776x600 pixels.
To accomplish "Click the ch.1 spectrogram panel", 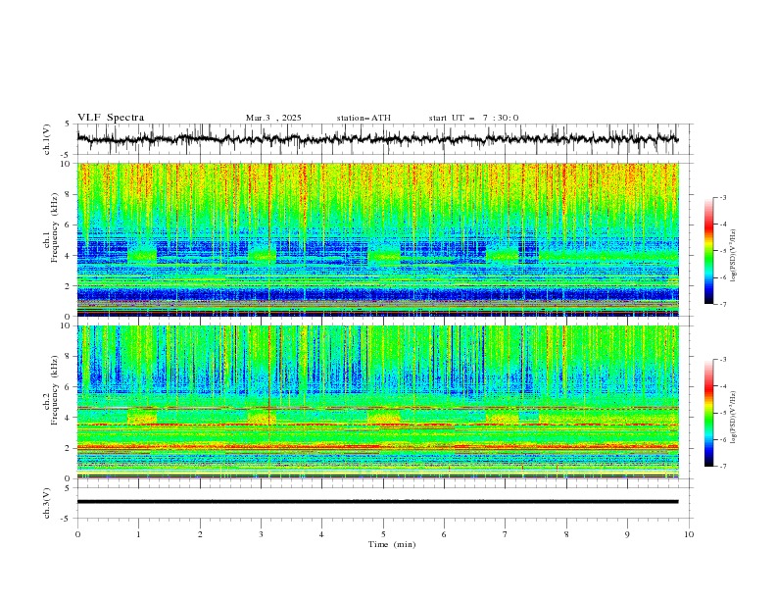I will tap(377, 239).
